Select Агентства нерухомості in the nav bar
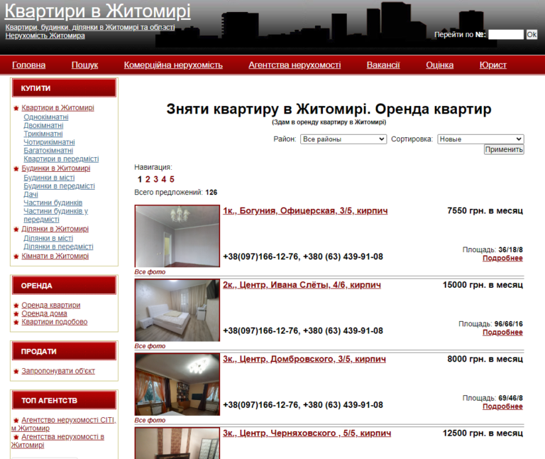This screenshot has height=459, width=545. (294, 65)
